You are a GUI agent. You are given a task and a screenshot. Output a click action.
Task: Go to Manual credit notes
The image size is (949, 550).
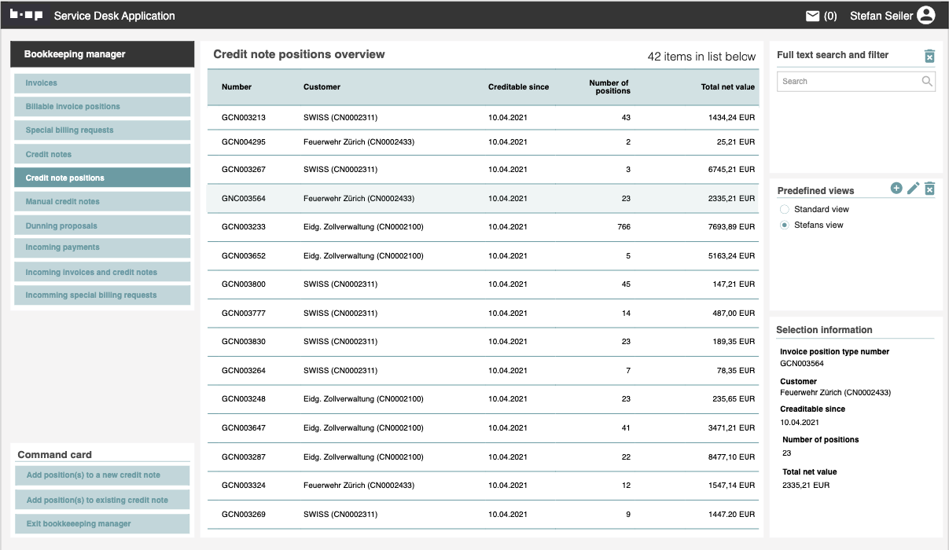(102, 202)
